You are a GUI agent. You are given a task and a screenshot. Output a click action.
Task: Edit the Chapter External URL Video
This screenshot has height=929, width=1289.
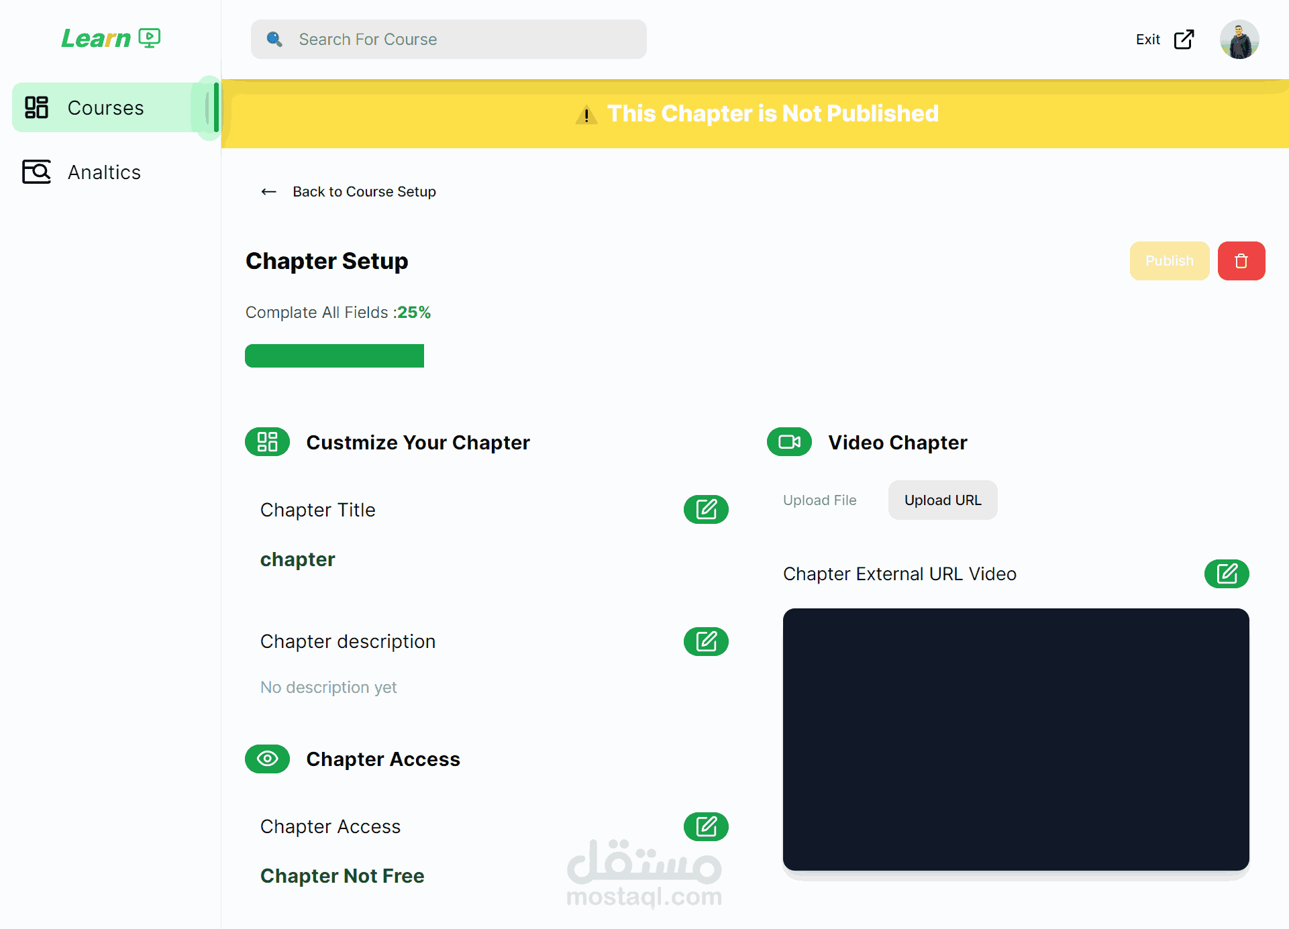1227,574
